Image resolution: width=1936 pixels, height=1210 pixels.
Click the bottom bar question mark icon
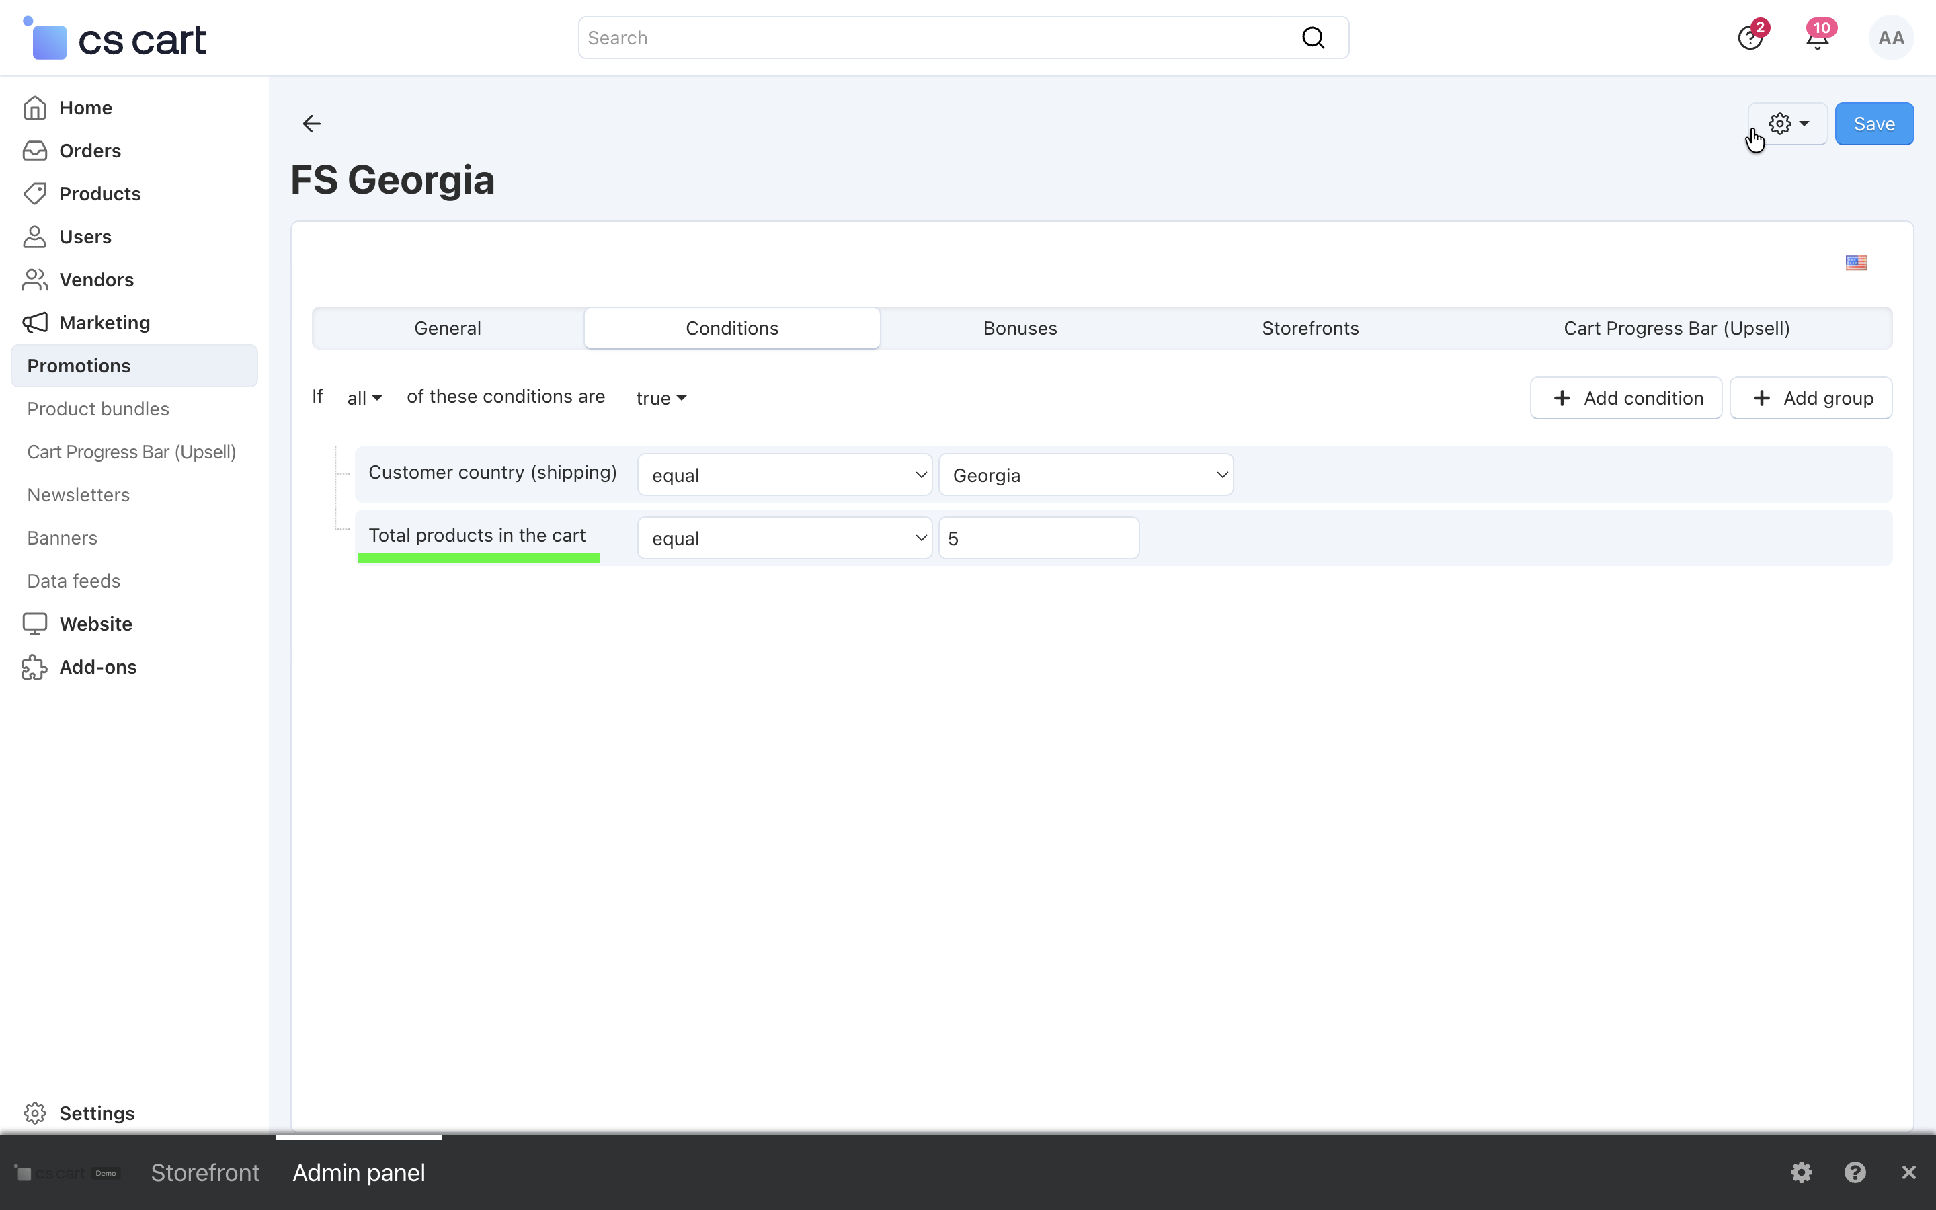point(1855,1172)
